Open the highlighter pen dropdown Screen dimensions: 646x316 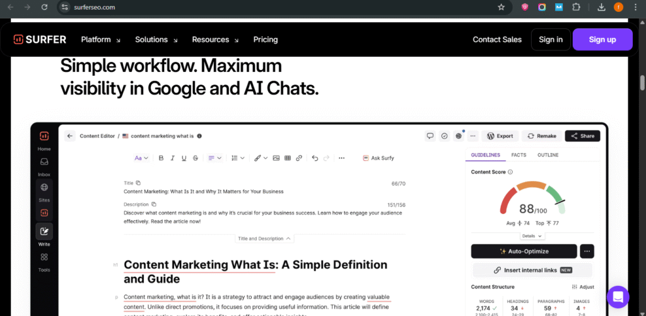(261, 158)
